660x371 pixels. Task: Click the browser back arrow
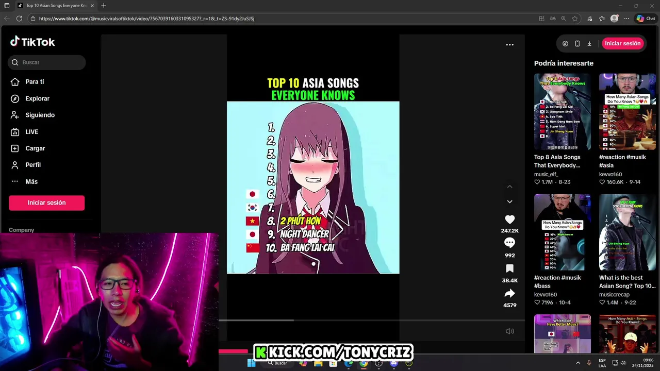point(6,19)
